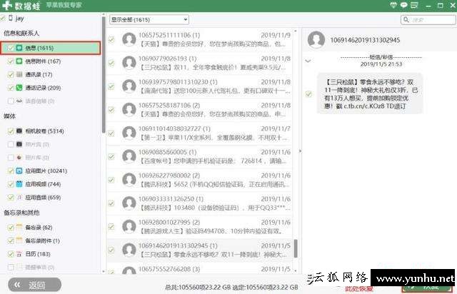The height and width of the screenshot is (294, 457).
Task: Click avatar of sender 106575251111106
Action: [129, 39]
